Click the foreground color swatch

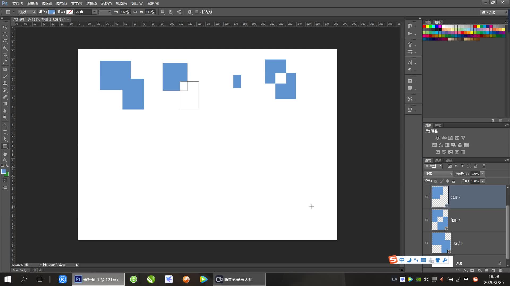pyautogui.click(x=4, y=171)
